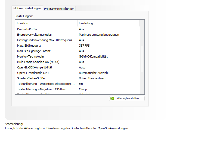204x141 pixels.
Task: Open Aus value for Hintergrundanwendung Max. Bildfrequenz
Action: [81, 40]
